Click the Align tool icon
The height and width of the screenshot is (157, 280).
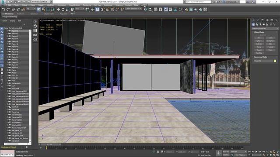coord(150,9)
